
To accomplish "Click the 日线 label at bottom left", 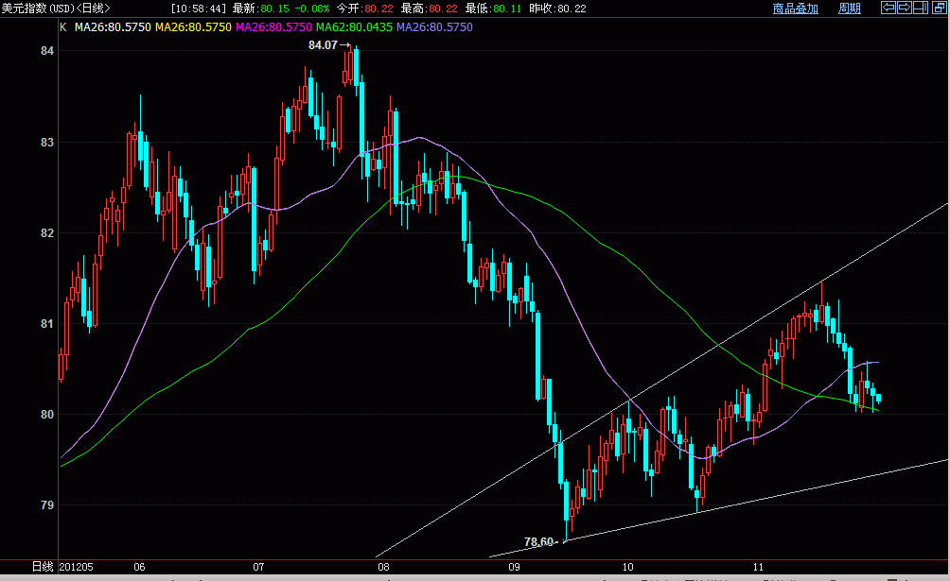I will (43, 567).
